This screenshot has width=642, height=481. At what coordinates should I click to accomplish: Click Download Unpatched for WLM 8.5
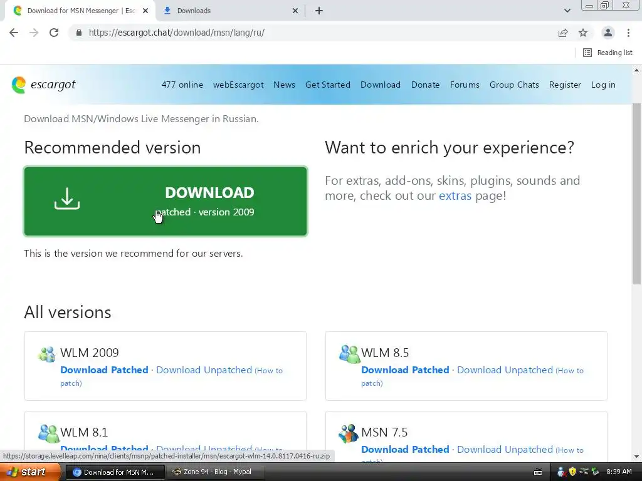505,370
